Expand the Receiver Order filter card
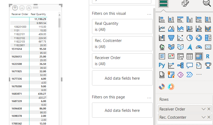Screen dimensions: 213x125 (122, 61)
